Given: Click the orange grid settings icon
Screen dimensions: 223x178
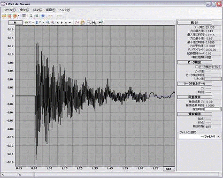Looking at the screenshot, I should coord(83,22).
